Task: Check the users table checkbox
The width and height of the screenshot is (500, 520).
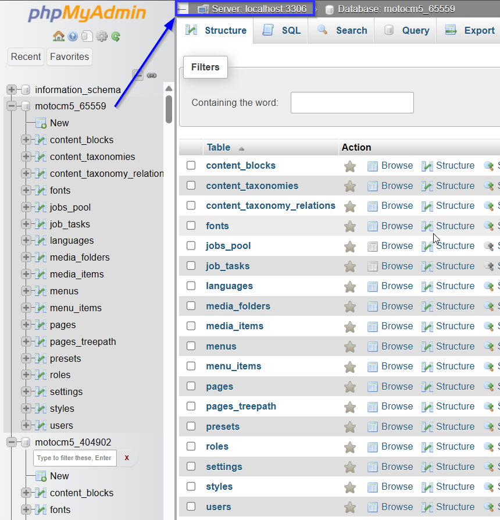Action: coord(191,507)
